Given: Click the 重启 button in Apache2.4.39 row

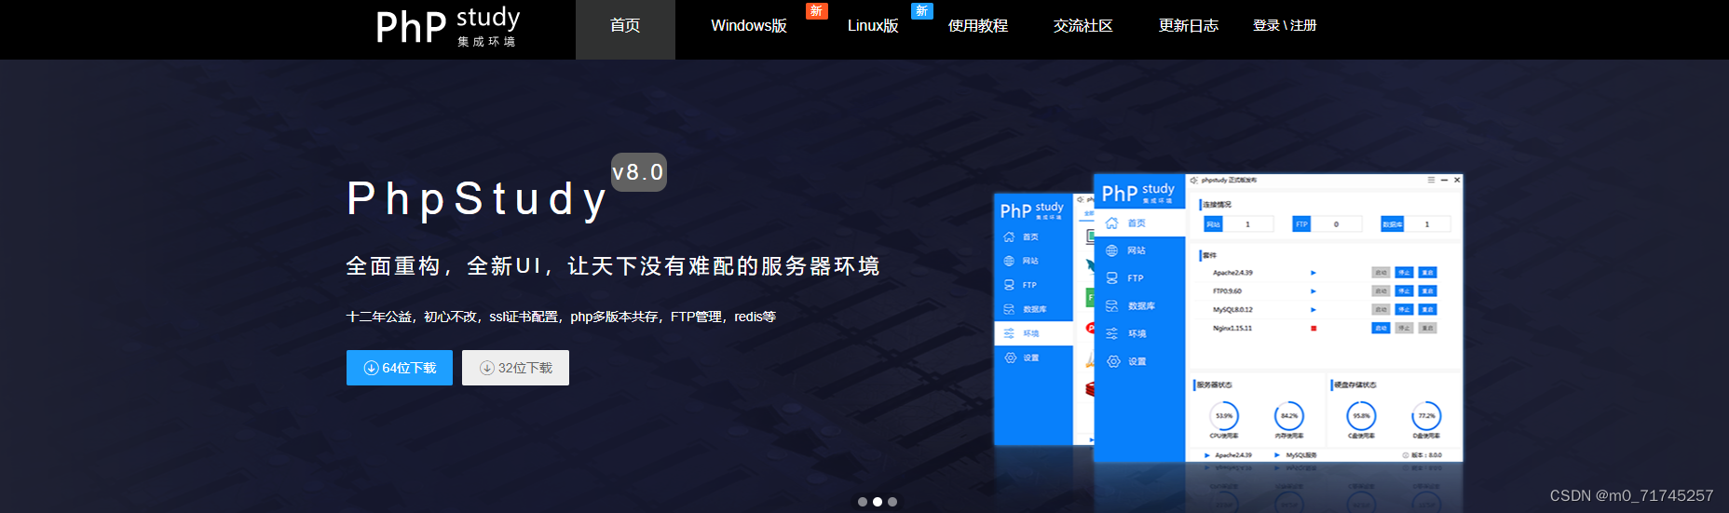Looking at the screenshot, I should click(x=1427, y=273).
